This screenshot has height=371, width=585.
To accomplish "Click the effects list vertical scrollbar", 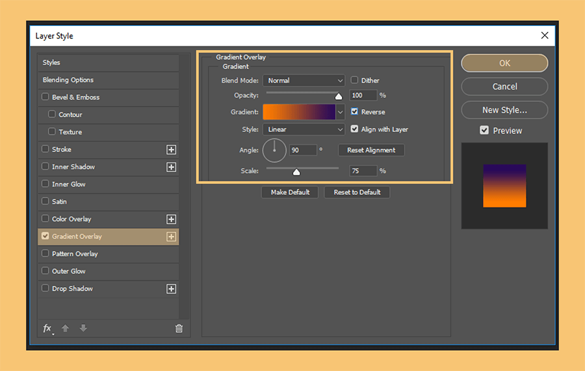I will click(x=185, y=186).
